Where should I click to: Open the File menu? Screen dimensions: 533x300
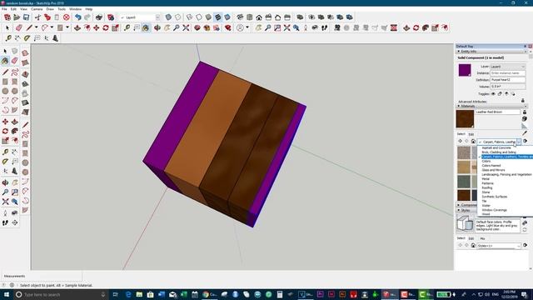[x=4, y=9]
